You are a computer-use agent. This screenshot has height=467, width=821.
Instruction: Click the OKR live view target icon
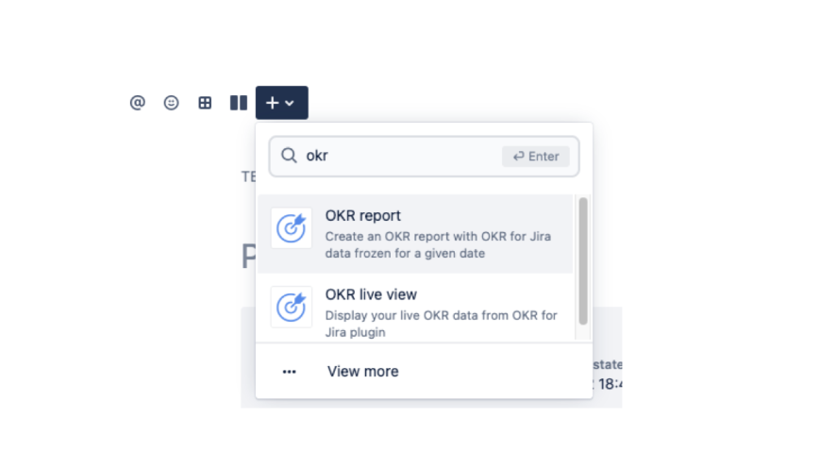[291, 307]
